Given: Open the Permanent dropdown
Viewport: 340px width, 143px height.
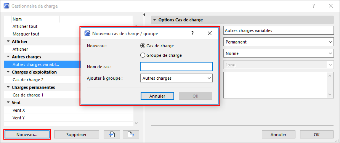Looking at the screenshot, I should point(278,42).
